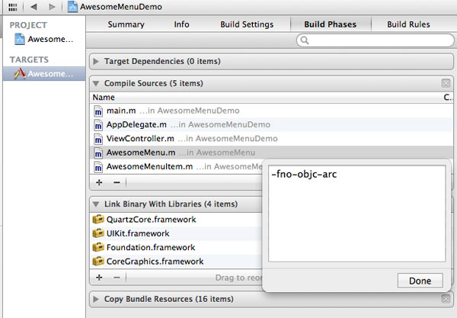Click the CoreGraphics.framework toolbox icon

[98, 261]
